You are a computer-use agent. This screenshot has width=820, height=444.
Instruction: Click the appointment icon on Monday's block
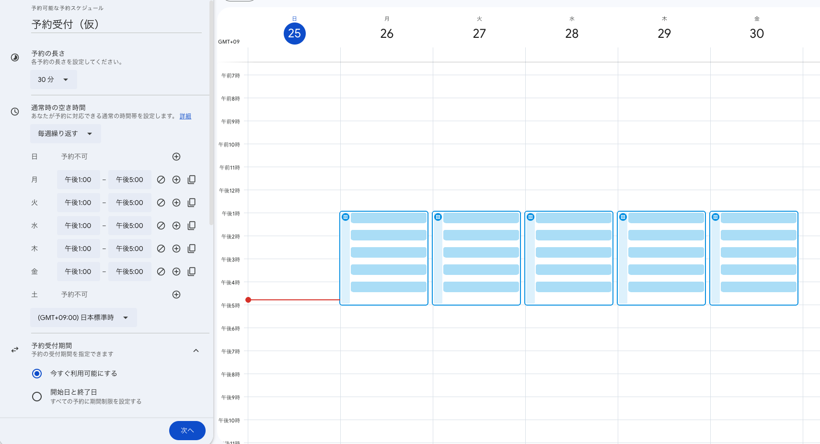pos(346,217)
